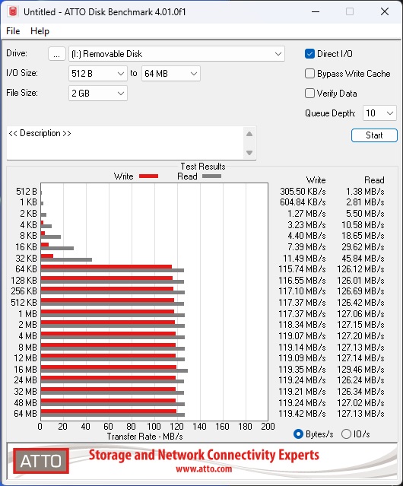The width and height of the screenshot is (403, 486).
Task: Click the red Write legend swatch
Action: [x=149, y=176]
